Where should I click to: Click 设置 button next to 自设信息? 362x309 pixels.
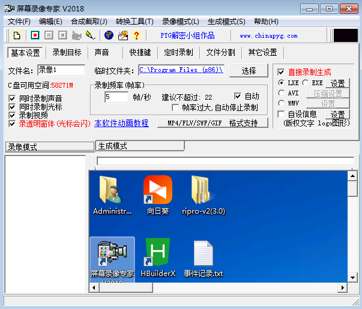337,114
